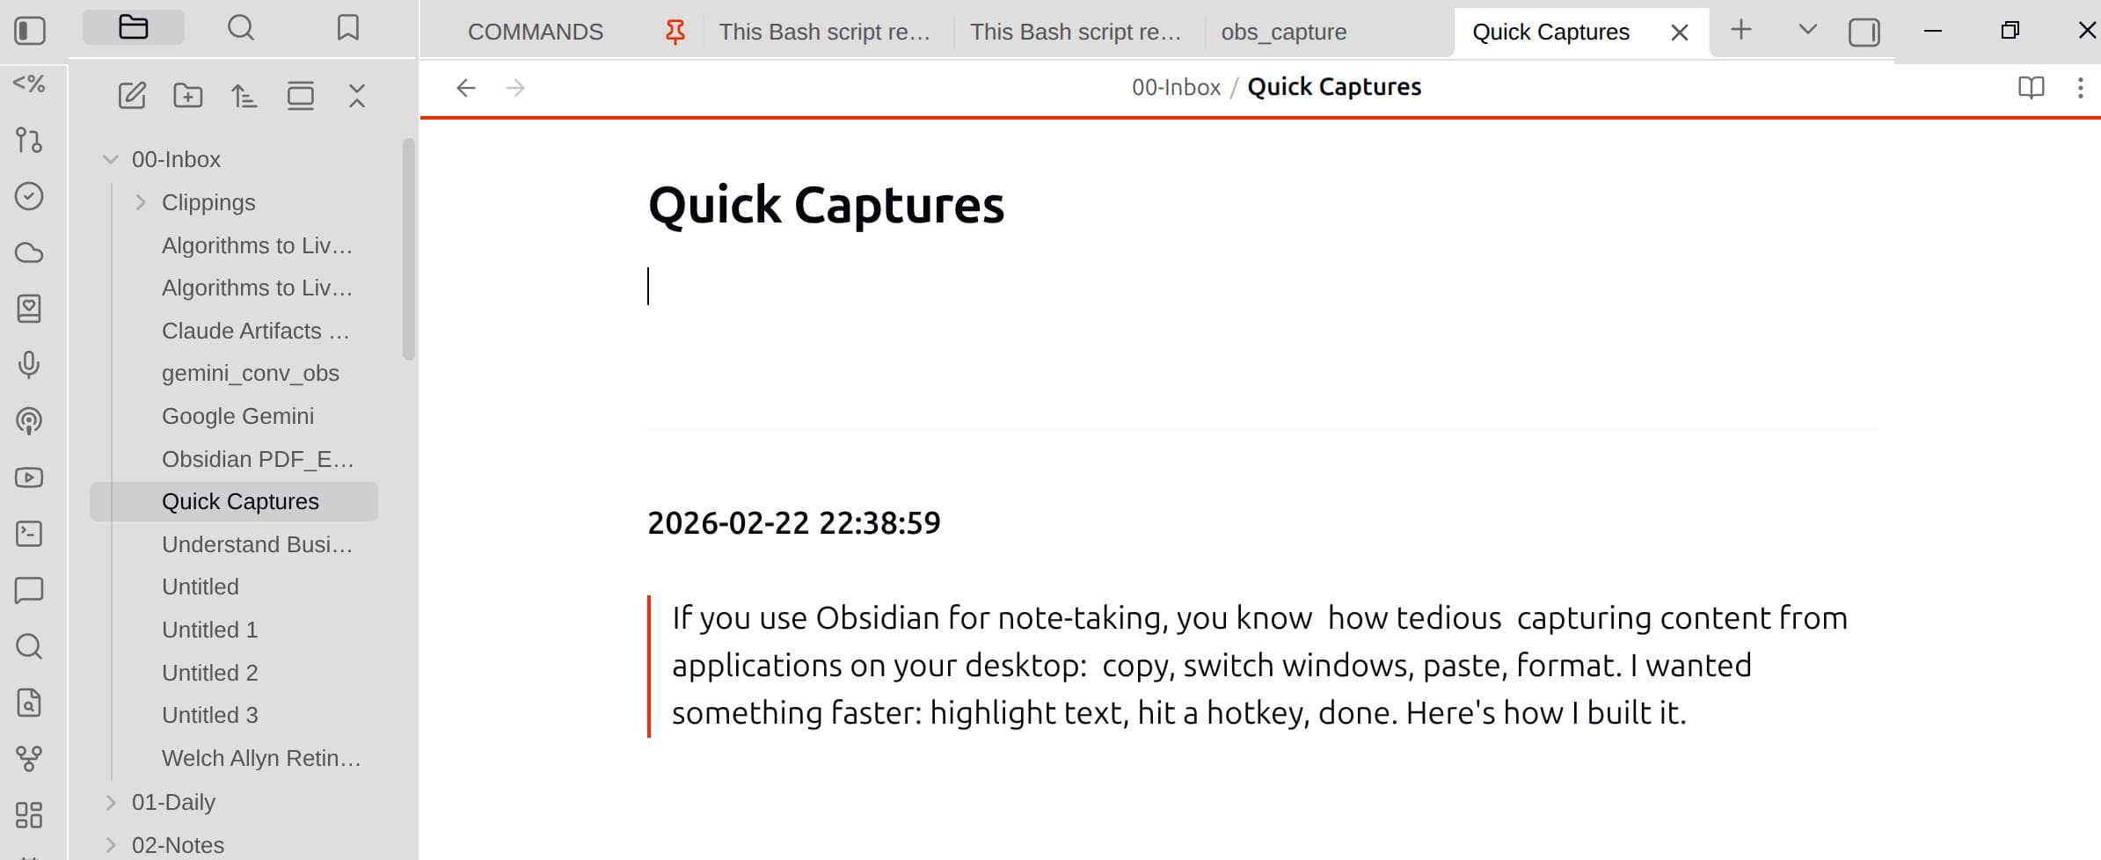Open the Search sidebar tab
The image size is (2101, 860).
(x=240, y=27)
